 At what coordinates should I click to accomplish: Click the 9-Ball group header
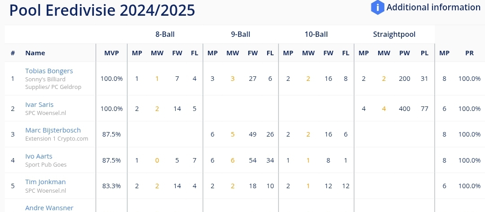click(x=241, y=34)
